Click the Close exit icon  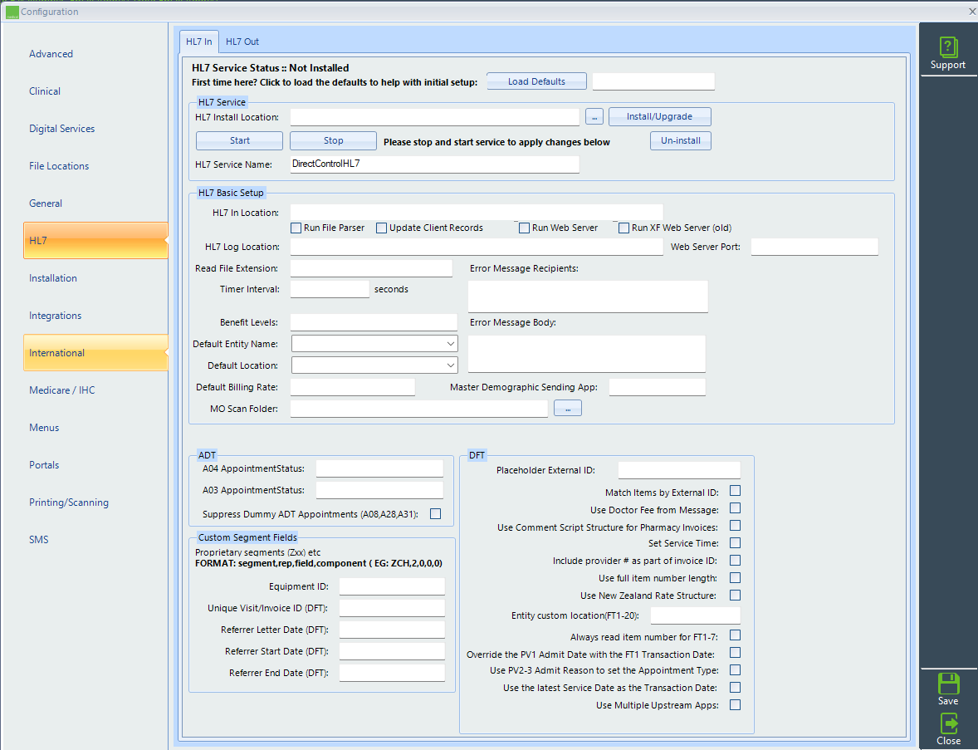tap(948, 723)
